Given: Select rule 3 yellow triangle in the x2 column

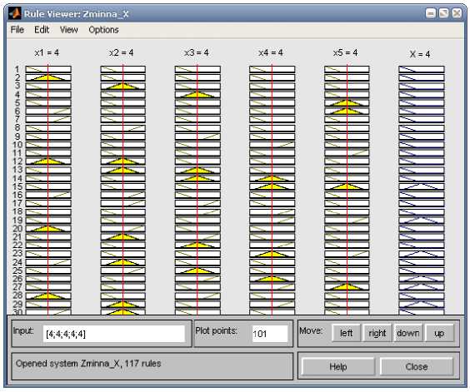Looking at the screenshot, I should tap(122, 86).
